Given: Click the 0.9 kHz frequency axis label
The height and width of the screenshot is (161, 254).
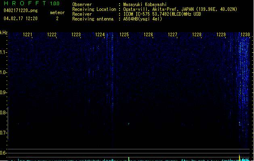Looking at the screenshot, I should (x=3, y=93).
